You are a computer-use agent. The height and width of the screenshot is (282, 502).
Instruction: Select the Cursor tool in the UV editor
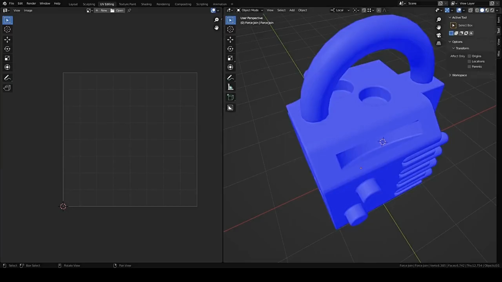tap(7, 29)
